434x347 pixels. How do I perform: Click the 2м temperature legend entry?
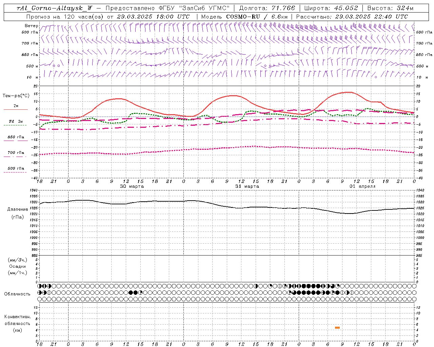click(16, 106)
